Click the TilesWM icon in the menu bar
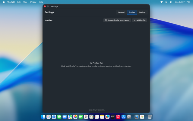Screen dimensions: 193x121 pos(161,2)
